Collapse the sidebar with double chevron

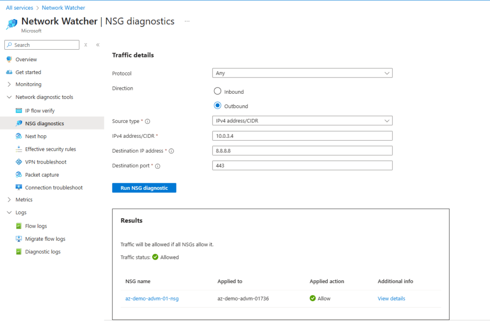[98, 45]
